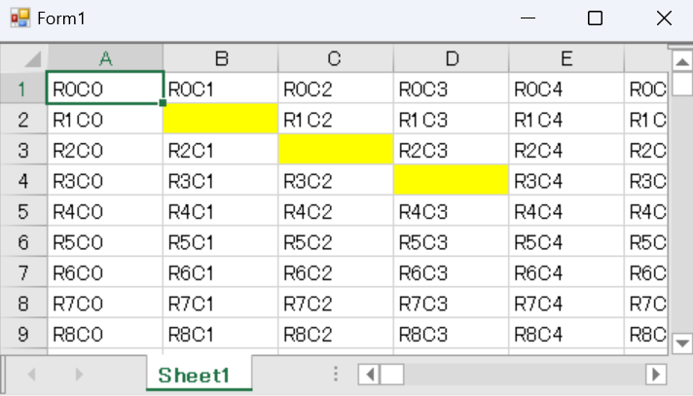Select the yellow cell in column C

[336, 150]
